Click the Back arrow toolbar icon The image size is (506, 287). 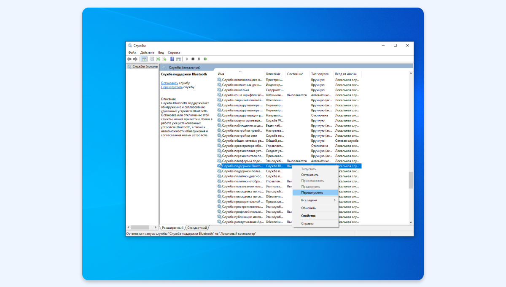tap(129, 59)
